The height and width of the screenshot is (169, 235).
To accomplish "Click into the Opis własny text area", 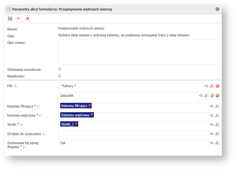I will tap(139, 52).
